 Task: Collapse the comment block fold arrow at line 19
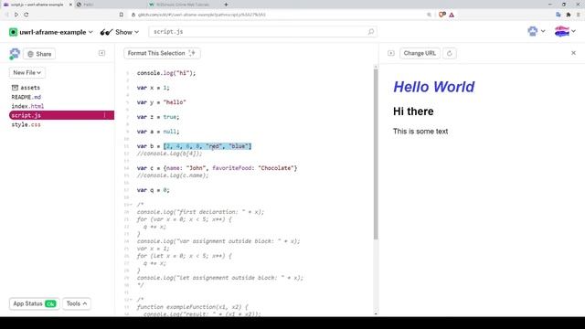[131, 205]
